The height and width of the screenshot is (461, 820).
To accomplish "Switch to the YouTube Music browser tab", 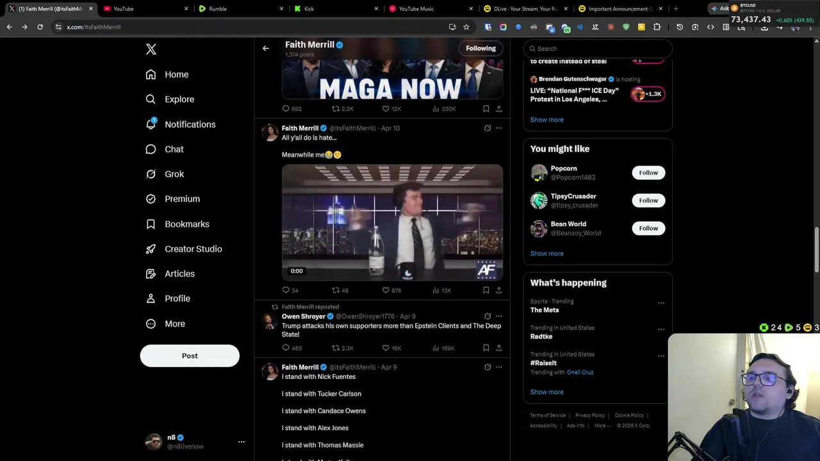I will tap(430, 9).
